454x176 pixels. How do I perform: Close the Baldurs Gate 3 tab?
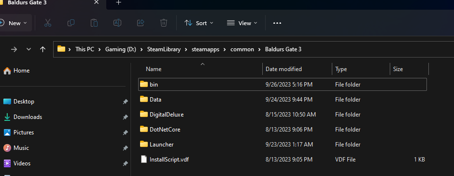tap(97, 2)
